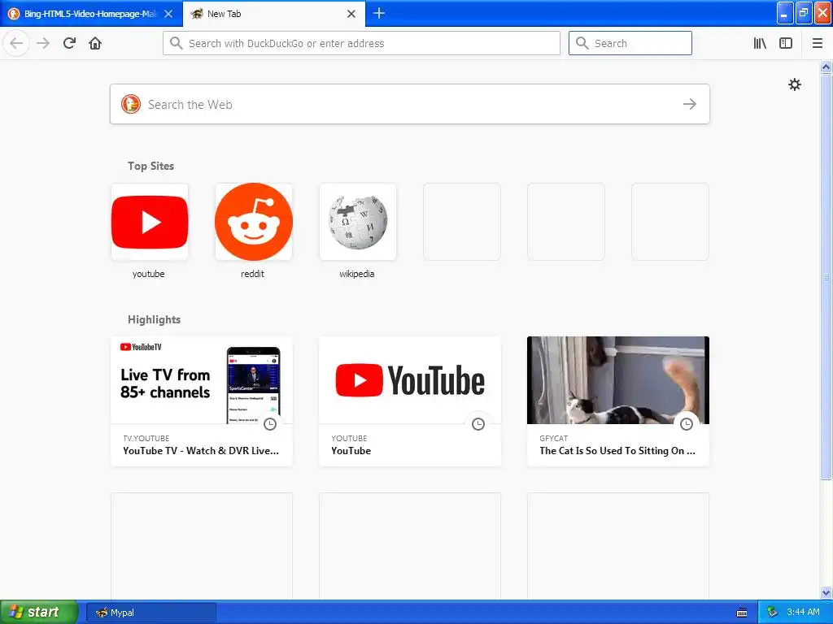Focus the address bar field
833x624 pixels.
pyautogui.click(x=361, y=43)
